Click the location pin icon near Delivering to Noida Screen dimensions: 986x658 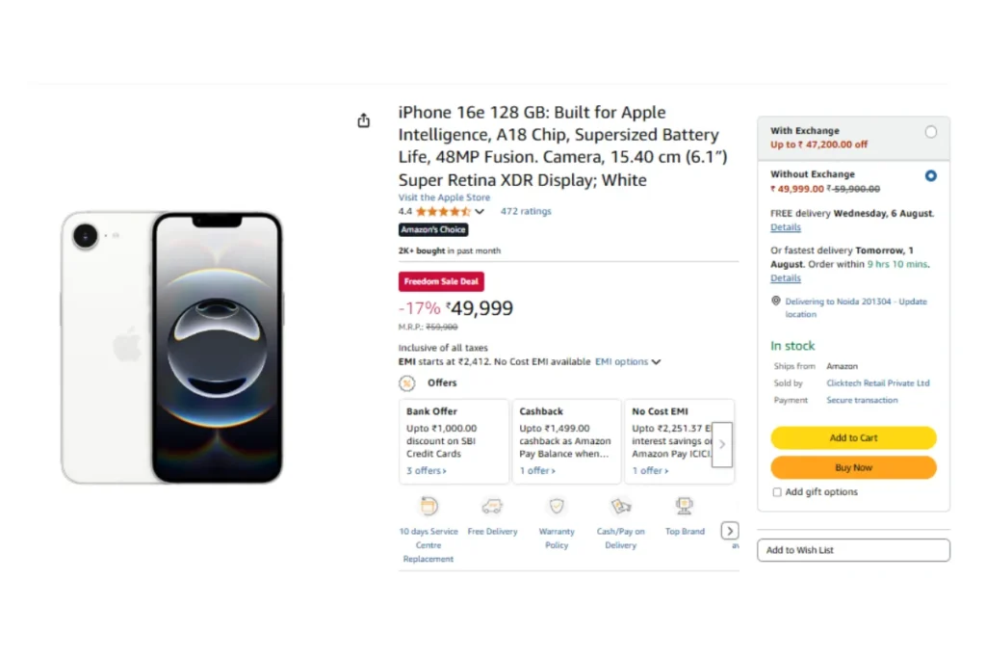[x=776, y=302]
